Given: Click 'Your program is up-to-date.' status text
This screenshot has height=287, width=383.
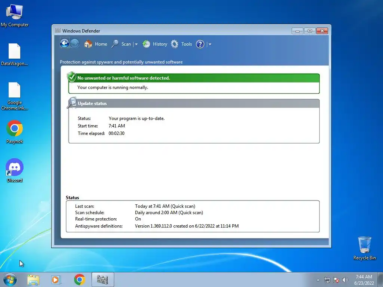Looking at the screenshot, I should (137, 118).
